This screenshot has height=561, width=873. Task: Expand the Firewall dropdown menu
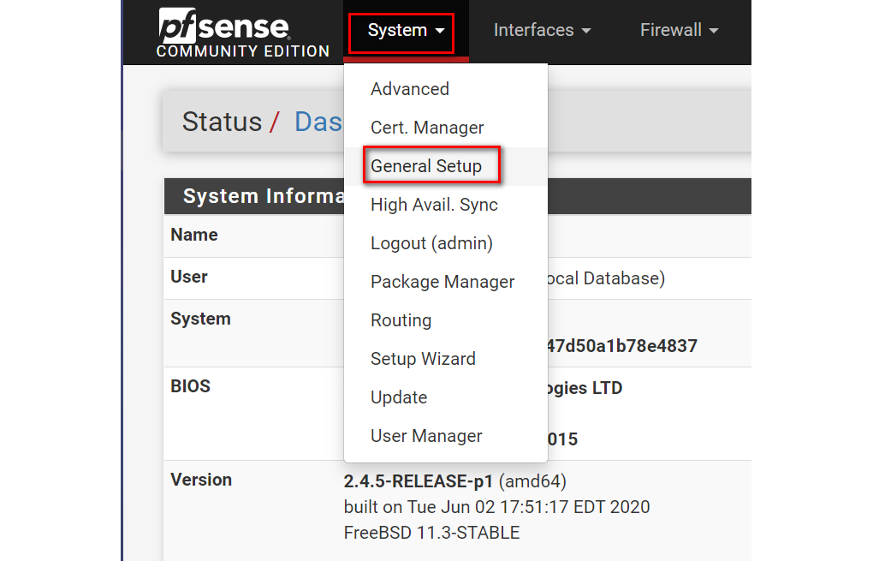679,31
